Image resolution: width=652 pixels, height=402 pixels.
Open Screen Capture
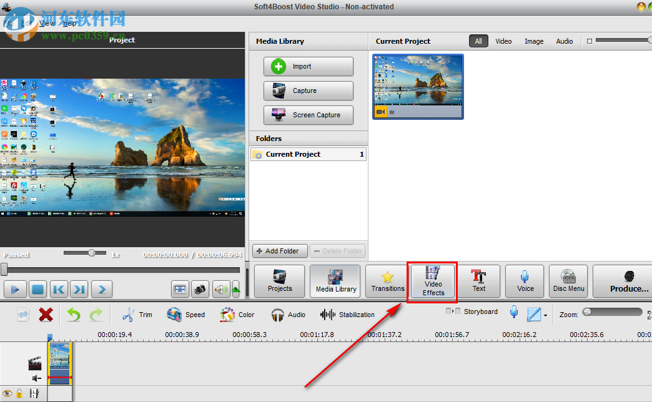(308, 115)
